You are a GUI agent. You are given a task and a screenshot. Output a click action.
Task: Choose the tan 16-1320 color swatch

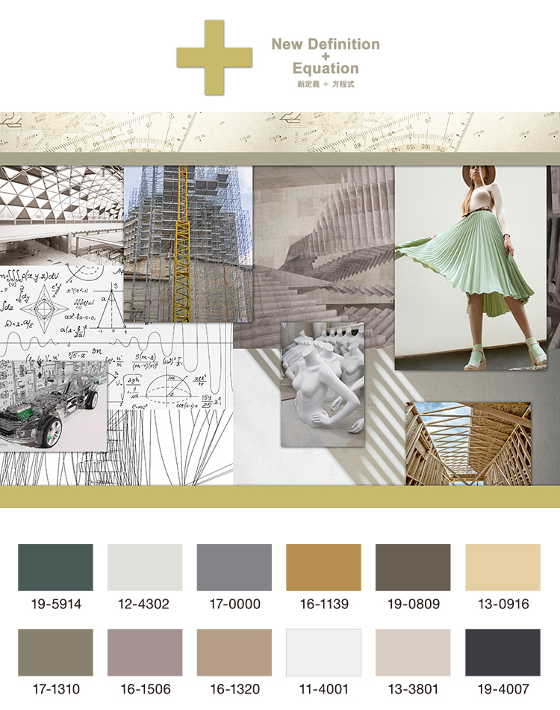(x=234, y=652)
